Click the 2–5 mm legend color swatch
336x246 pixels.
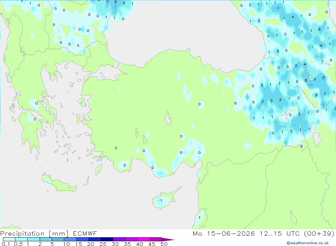(x=46, y=239)
